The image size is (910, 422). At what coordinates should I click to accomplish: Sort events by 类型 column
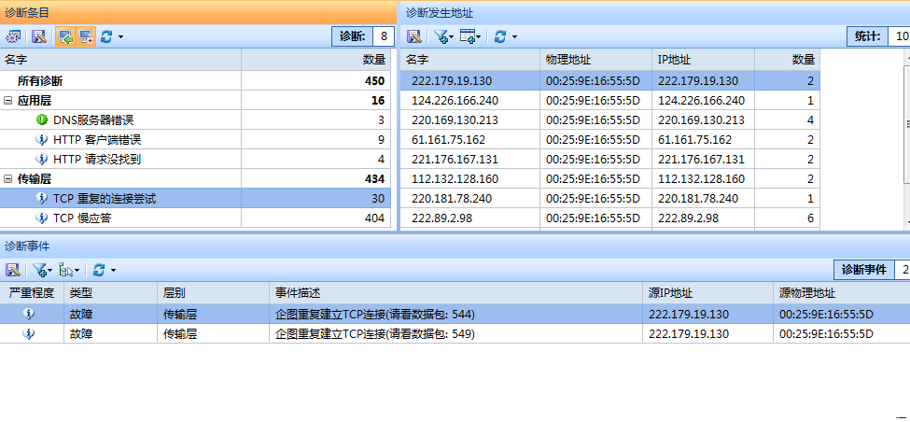tap(110, 293)
